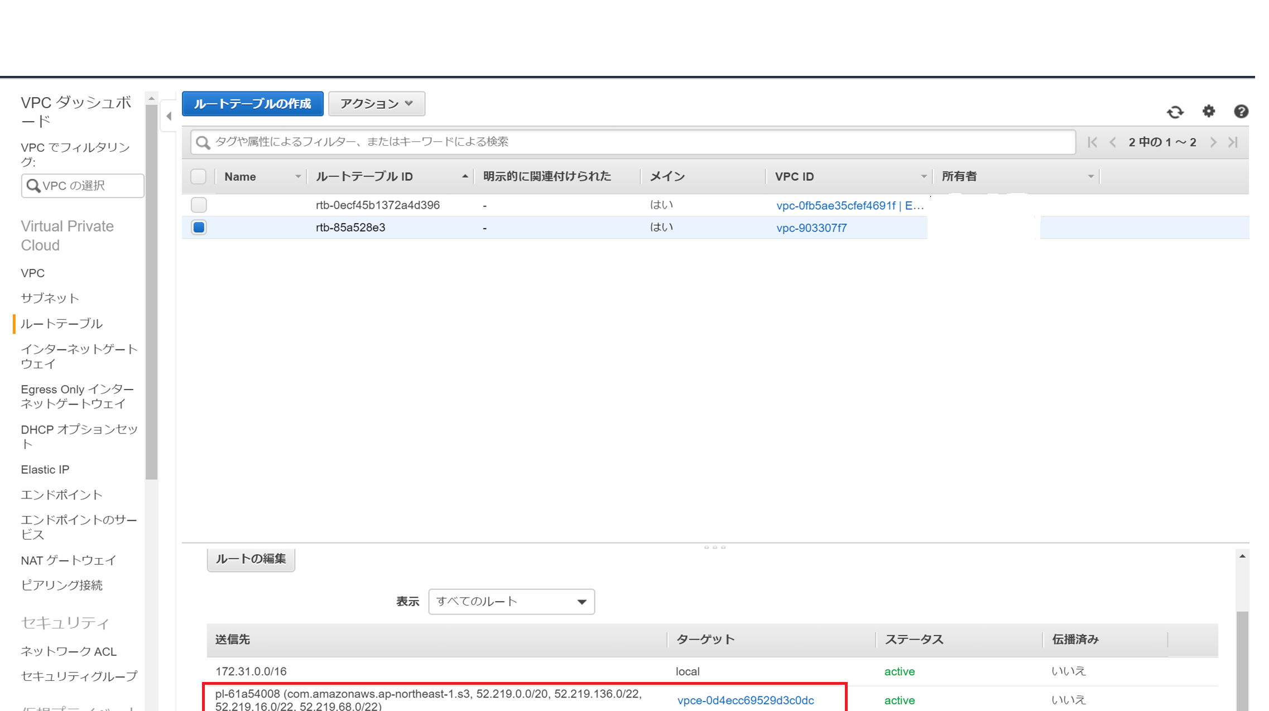Go to the last page icon
Screen dimensions: 1269x711
coord(1233,142)
